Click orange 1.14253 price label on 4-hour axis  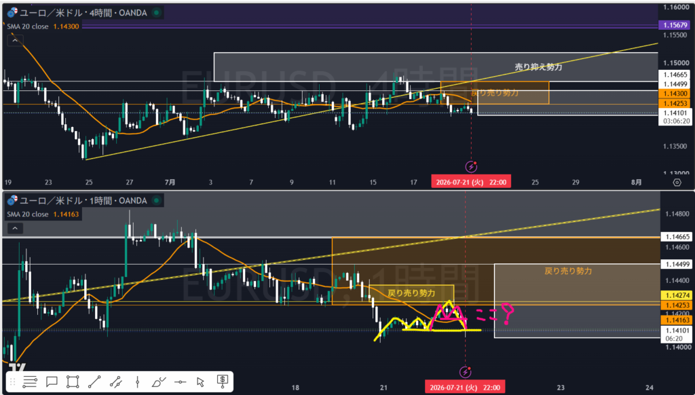point(675,103)
